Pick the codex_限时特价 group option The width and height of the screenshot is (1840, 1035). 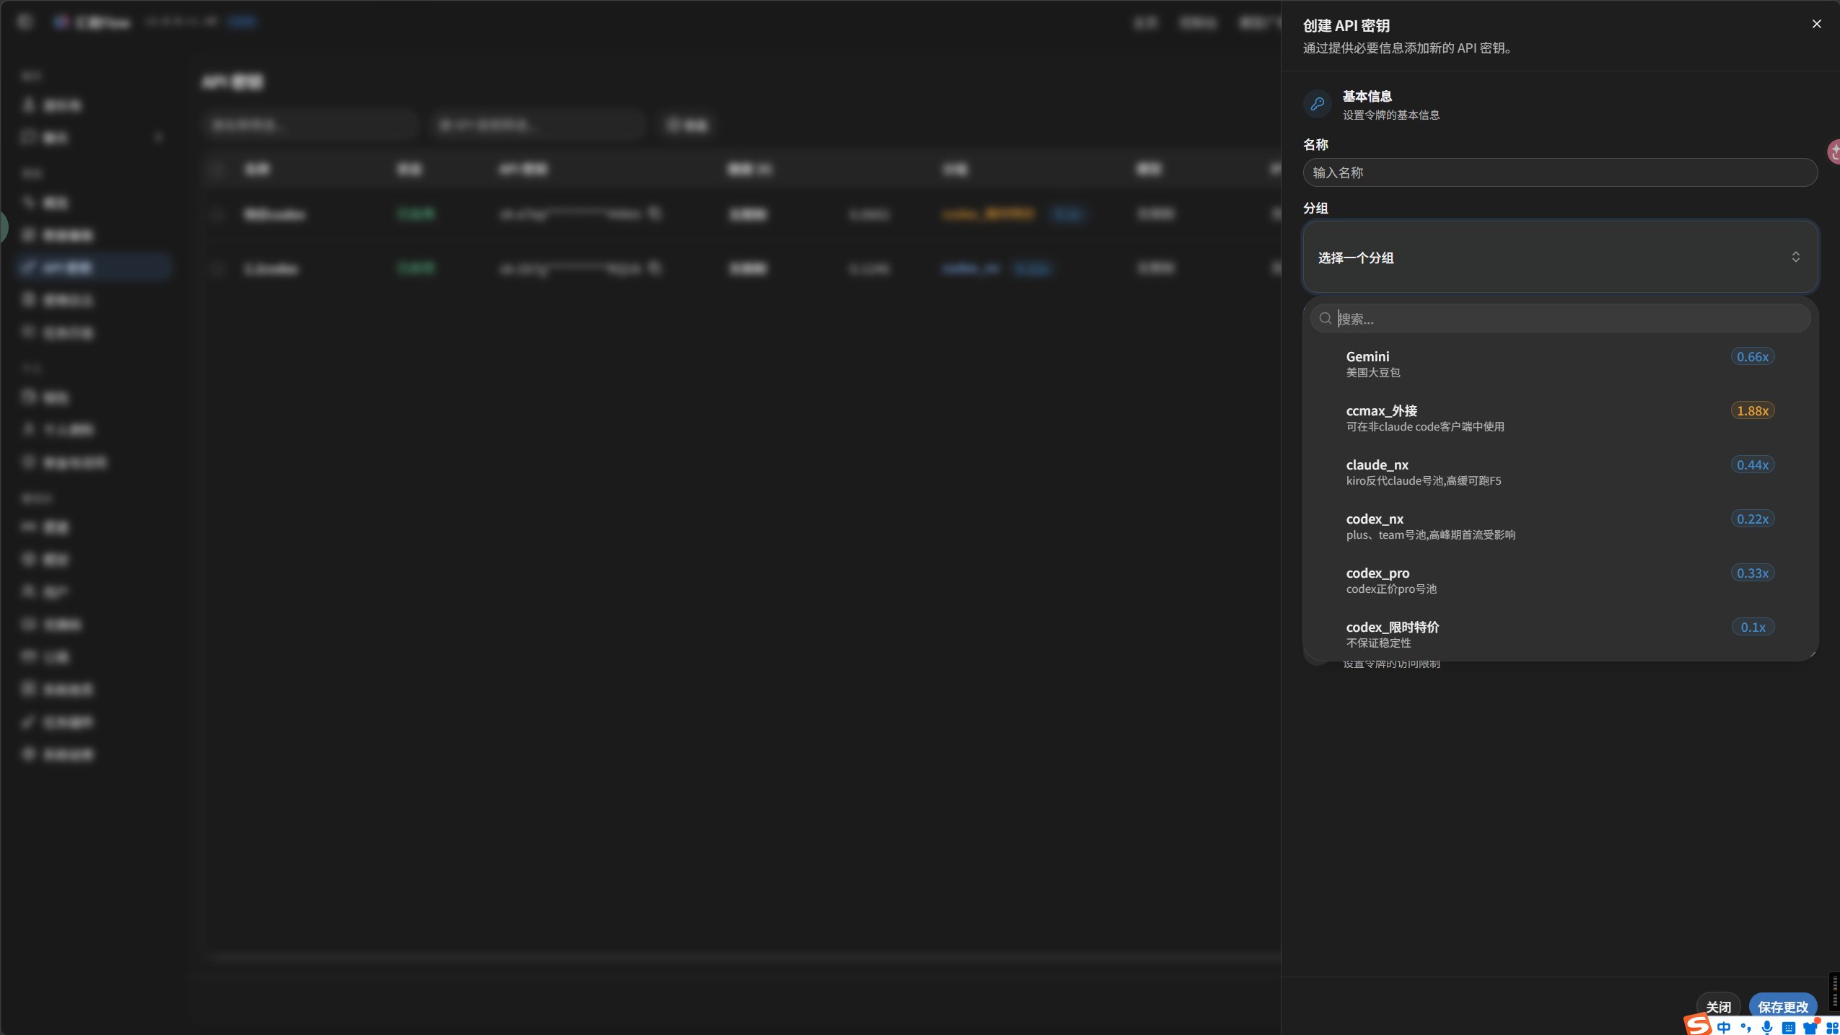coord(1559,634)
